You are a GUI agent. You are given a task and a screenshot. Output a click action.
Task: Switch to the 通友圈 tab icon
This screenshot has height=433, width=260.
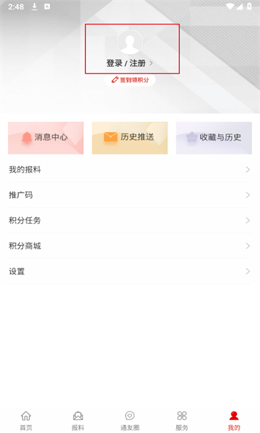pos(130,416)
